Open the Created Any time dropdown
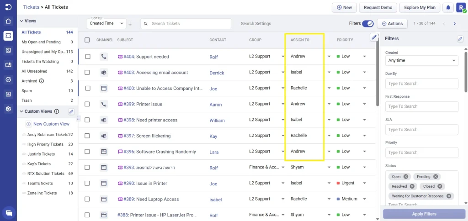 (x=422, y=61)
